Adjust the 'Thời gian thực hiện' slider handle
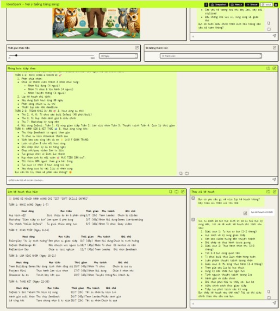The width and height of the screenshot is (280, 311). 16,55
